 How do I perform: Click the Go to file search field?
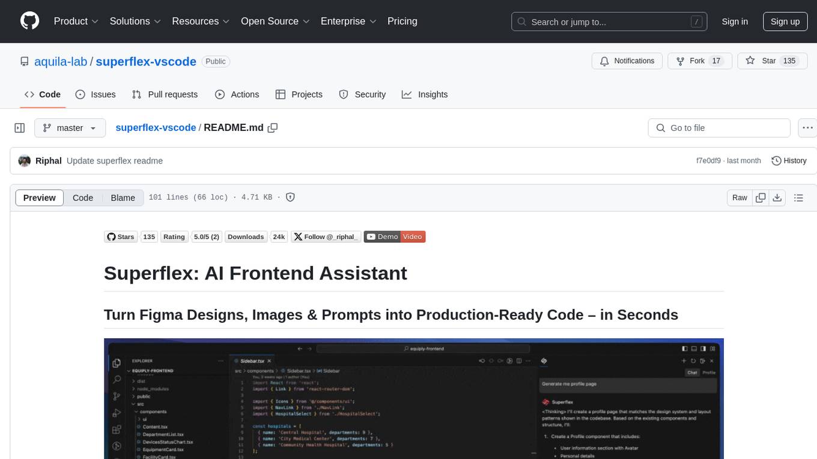coord(718,128)
